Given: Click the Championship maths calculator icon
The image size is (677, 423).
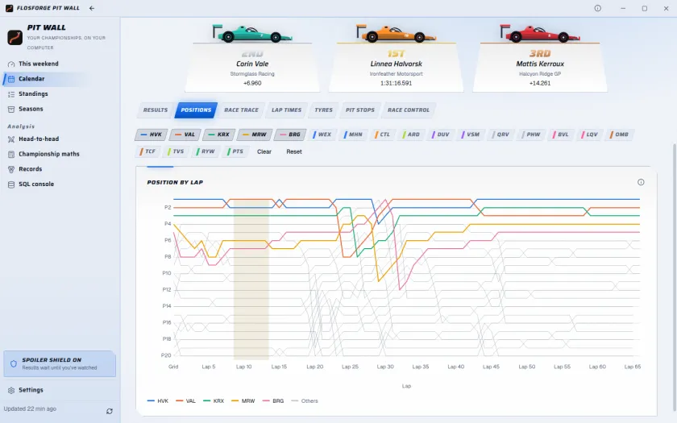Looking at the screenshot, I should [x=11, y=154].
